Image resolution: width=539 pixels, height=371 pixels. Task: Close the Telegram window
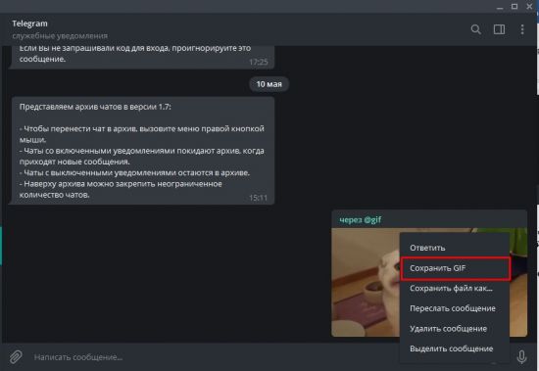click(x=529, y=6)
